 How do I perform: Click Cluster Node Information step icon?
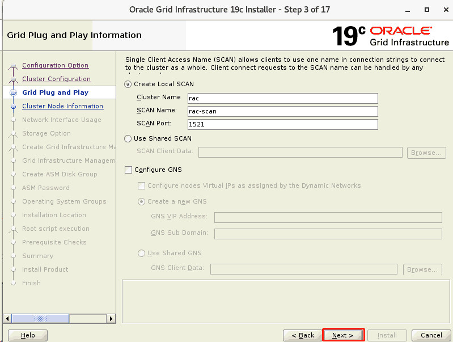[x=13, y=107]
